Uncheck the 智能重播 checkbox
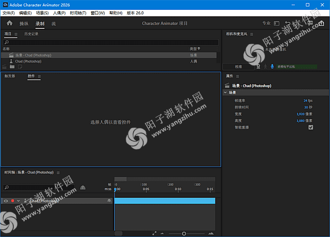 click(x=310, y=127)
